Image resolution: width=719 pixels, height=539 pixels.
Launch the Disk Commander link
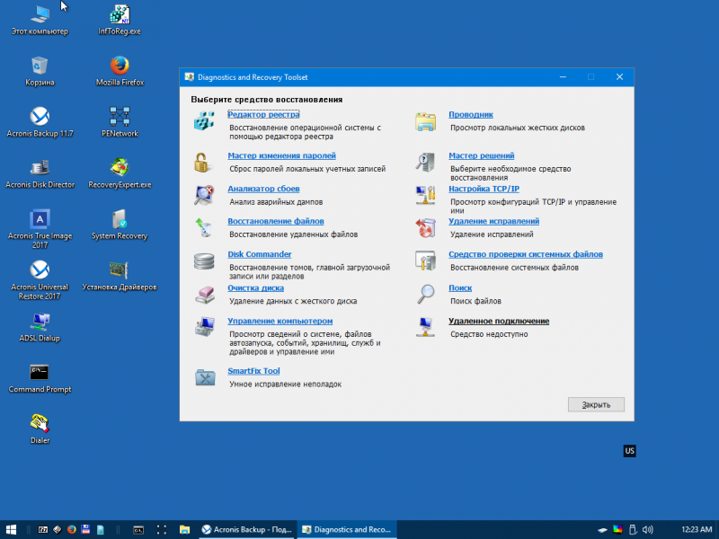tap(260, 254)
